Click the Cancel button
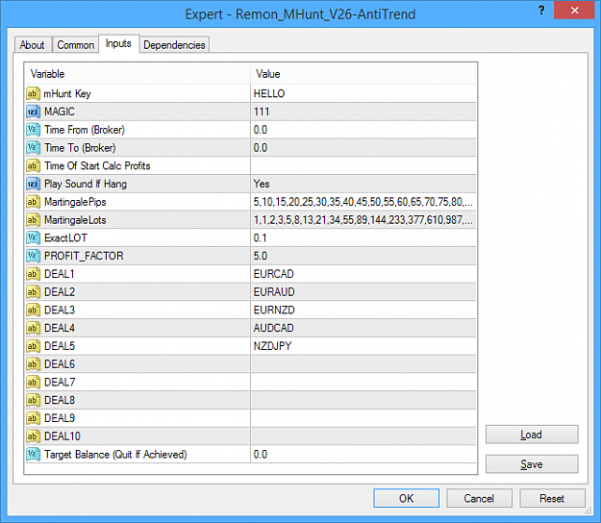The height and width of the screenshot is (523, 601). click(479, 498)
